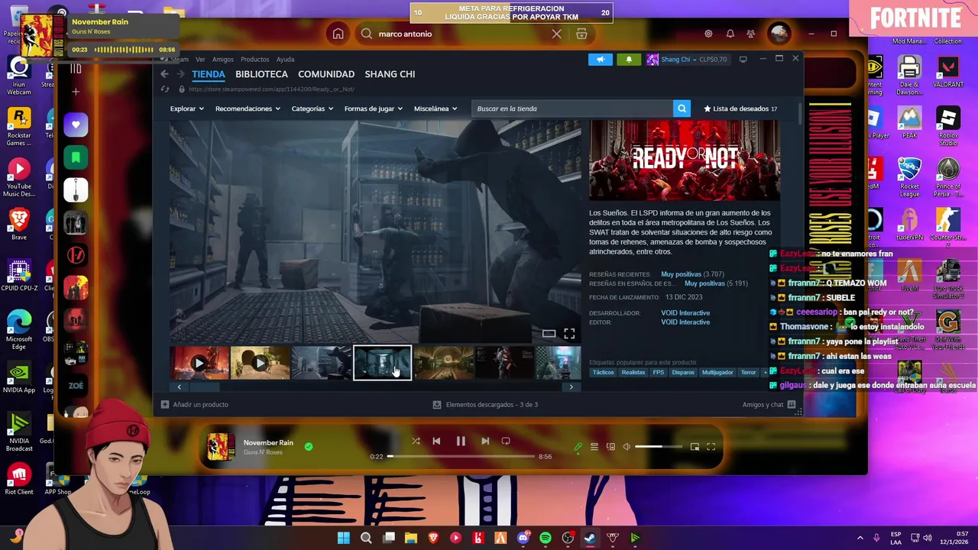
Task: Toggle Connect to a device in Spotify
Action: (610, 447)
